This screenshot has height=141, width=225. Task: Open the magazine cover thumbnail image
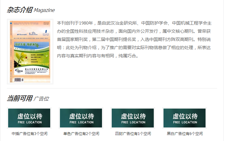pos(30,52)
